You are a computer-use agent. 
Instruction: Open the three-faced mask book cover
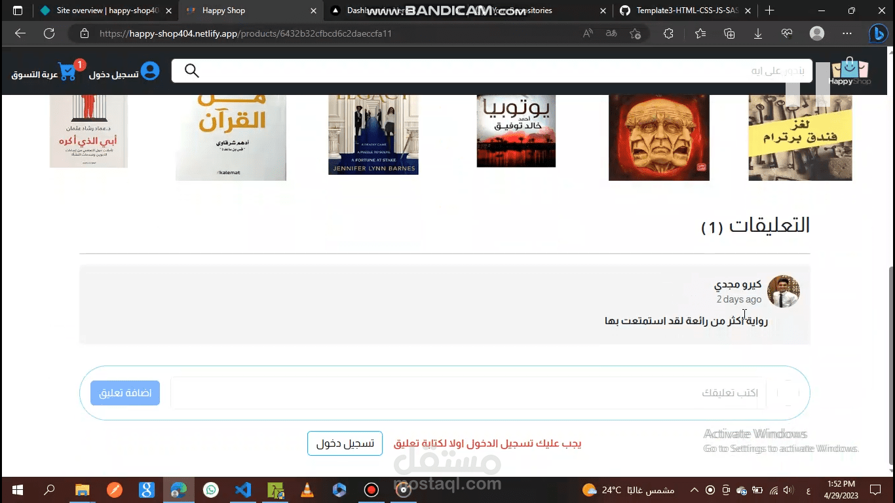tap(659, 138)
